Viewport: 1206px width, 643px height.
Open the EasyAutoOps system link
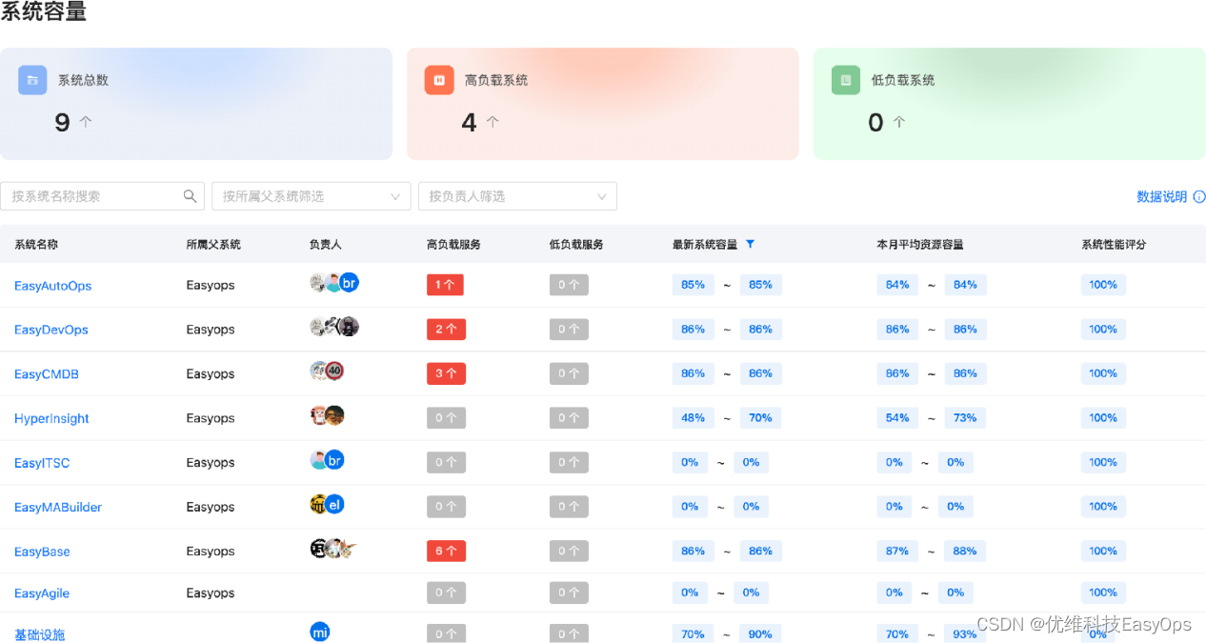pos(52,285)
